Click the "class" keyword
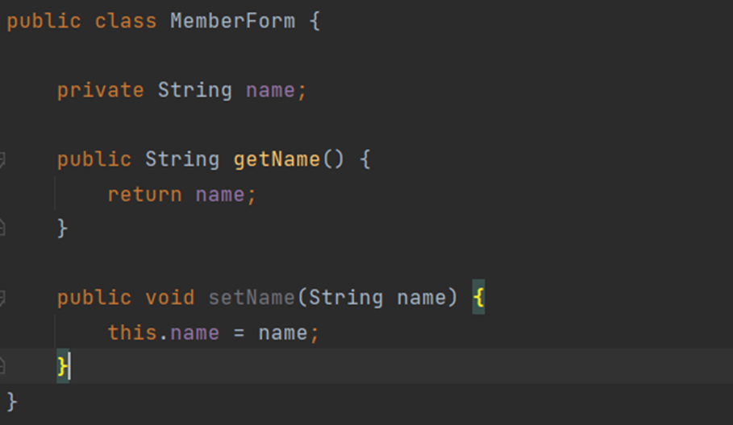733x425 pixels. [125, 21]
